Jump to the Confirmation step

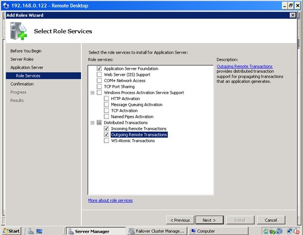[22, 84]
